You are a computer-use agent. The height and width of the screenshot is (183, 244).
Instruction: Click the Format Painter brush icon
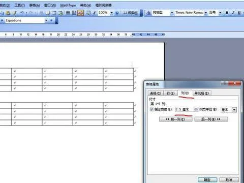(15, 13)
